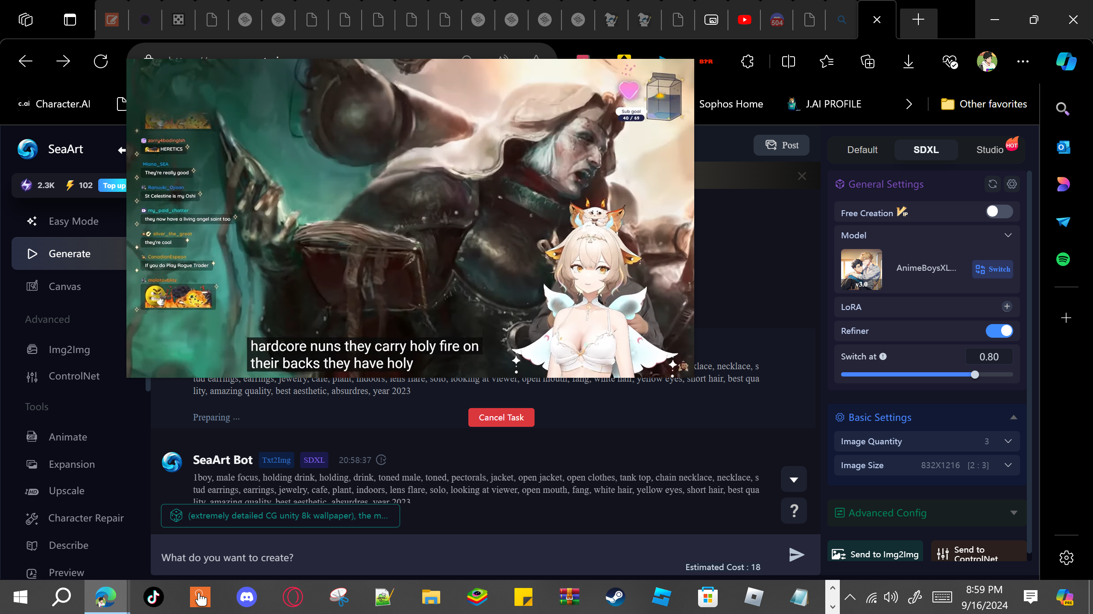1093x614 pixels.
Task: Click the browser Refresh button
Action: [101, 61]
